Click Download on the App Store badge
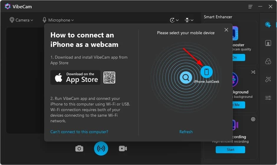This screenshot has width=277, height=165. [x=75, y=77]
